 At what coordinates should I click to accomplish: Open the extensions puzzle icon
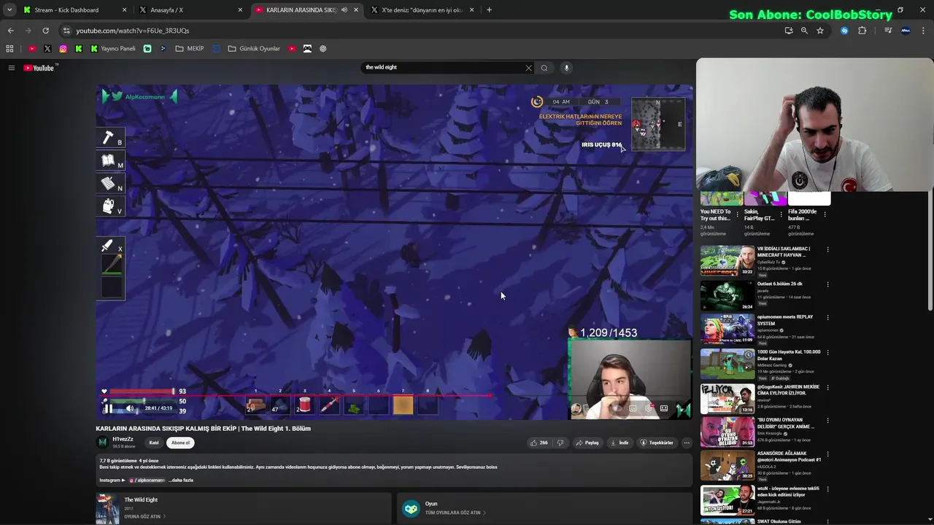[862, 31]
